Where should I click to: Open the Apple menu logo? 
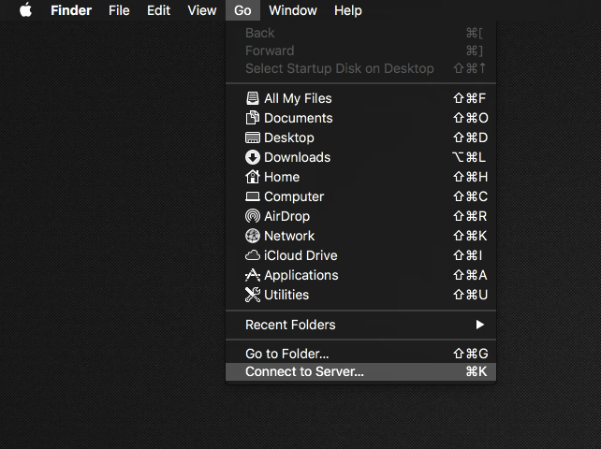point(25,10)
